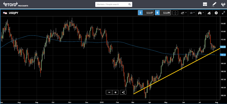Expand chart to fullscreen arrows icon
The width and height of the screenshot is (227, 104).
pyautogui.click(x=223, y=13)
